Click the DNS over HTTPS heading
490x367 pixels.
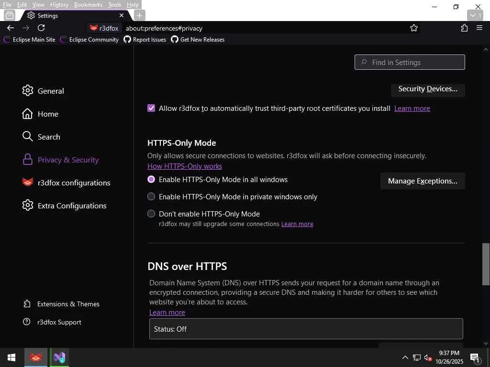coord(187,266)
